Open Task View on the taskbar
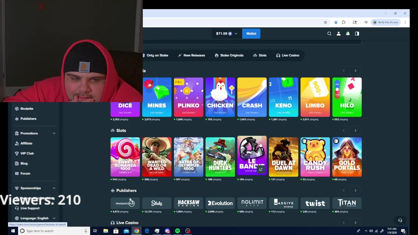Screen dimensions: 418x235 (95, 231)
